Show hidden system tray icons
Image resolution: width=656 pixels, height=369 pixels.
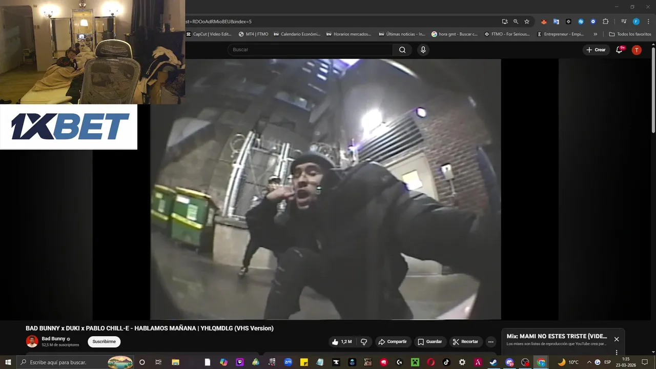(589, 362)
